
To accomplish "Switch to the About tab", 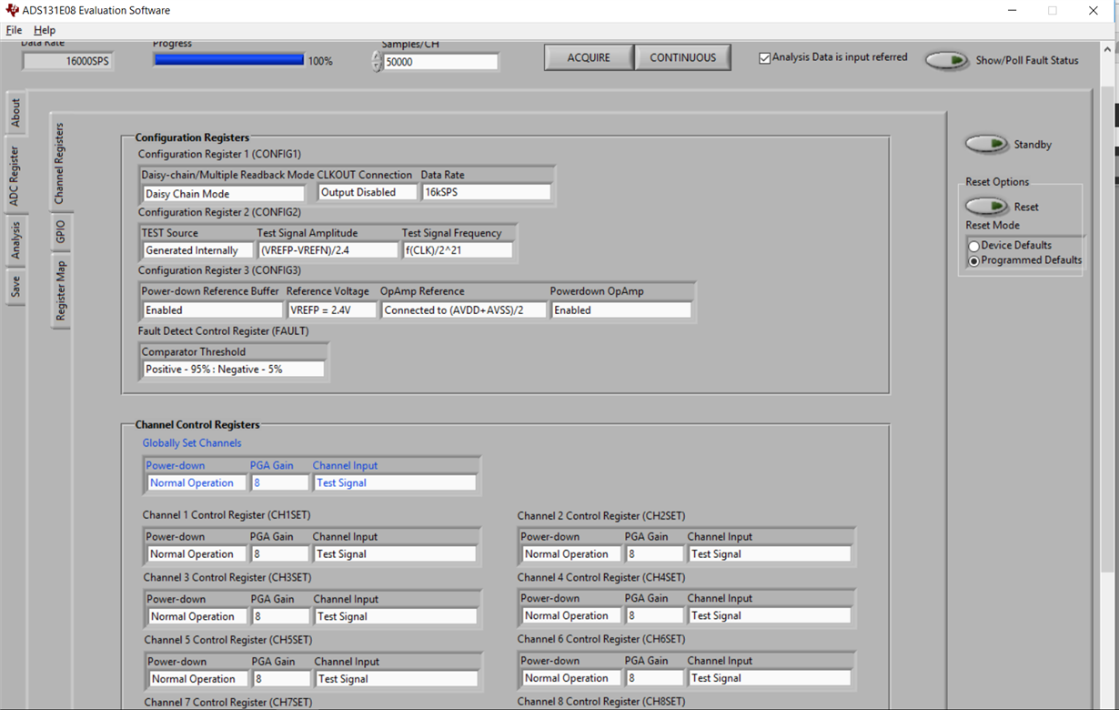I will click(15, 114).
